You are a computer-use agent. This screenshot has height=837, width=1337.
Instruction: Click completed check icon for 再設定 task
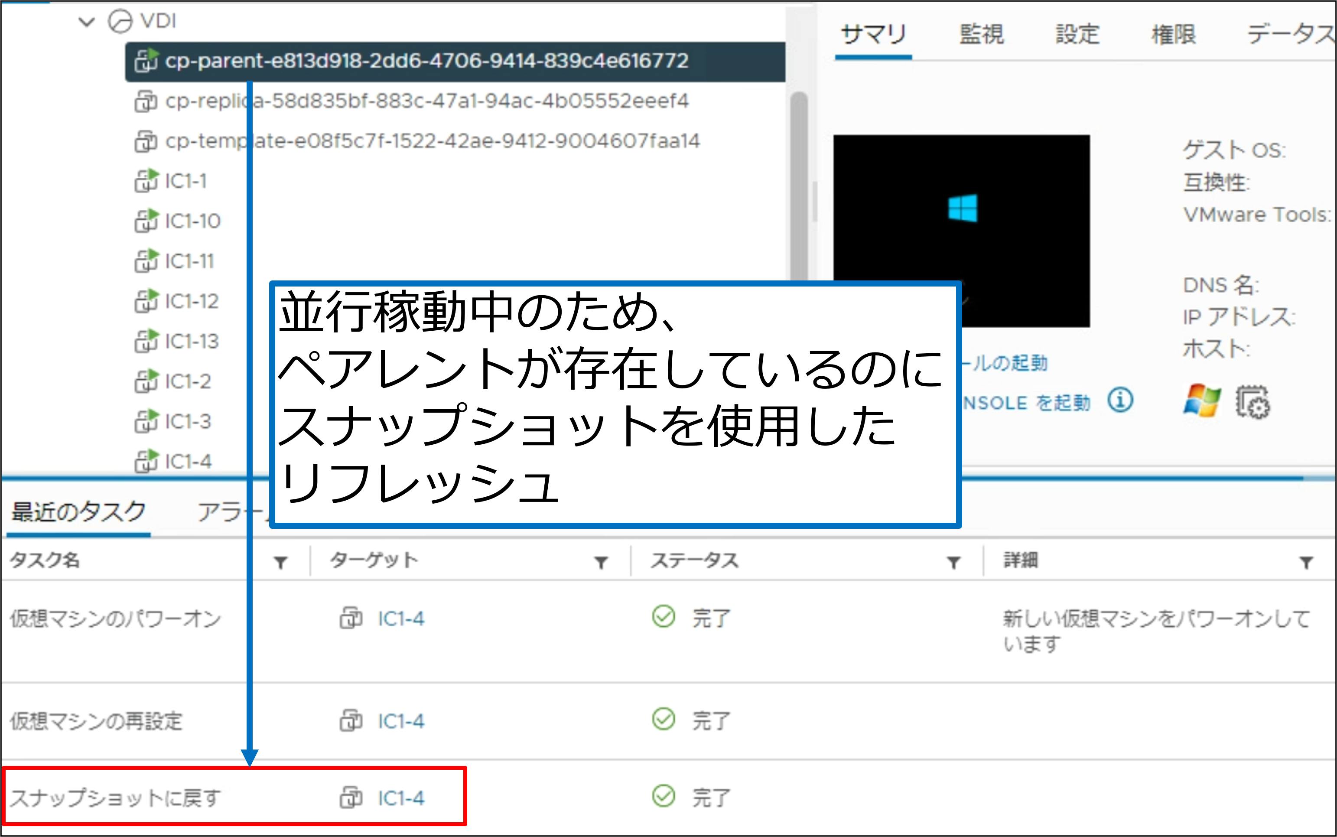tap(664, 719)
